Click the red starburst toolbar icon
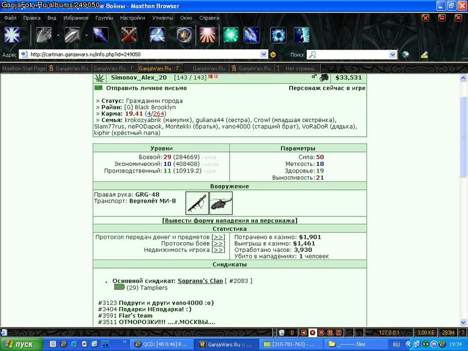Screen dimensions: 468x351 207,35
